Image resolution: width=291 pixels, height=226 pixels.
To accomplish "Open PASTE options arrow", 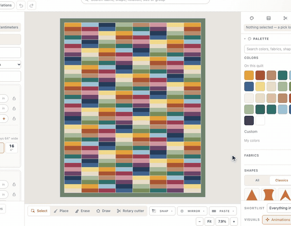I will (233, 211).
